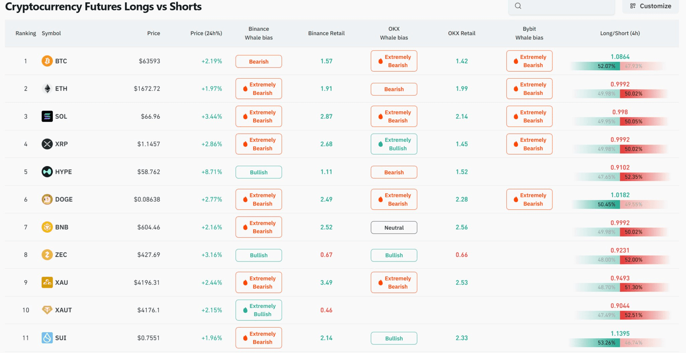The height and width of the screenshot is (353, 686).
Task: Click the search input field
Action: [x=561, y=6]
